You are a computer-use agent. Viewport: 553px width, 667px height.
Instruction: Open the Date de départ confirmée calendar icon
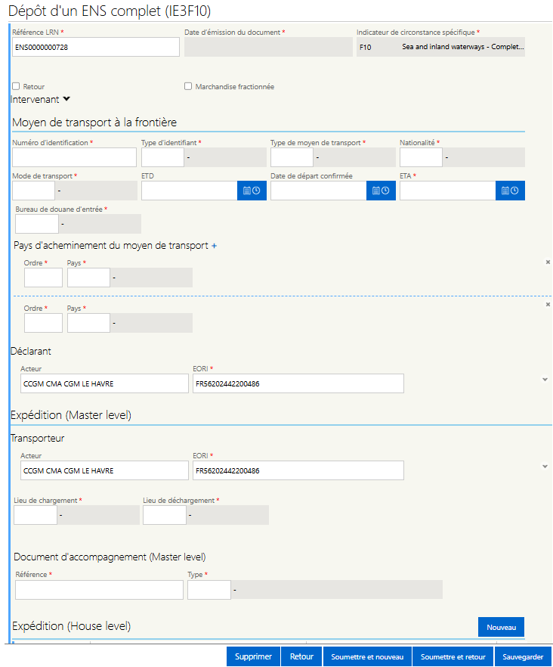point(381,191)
